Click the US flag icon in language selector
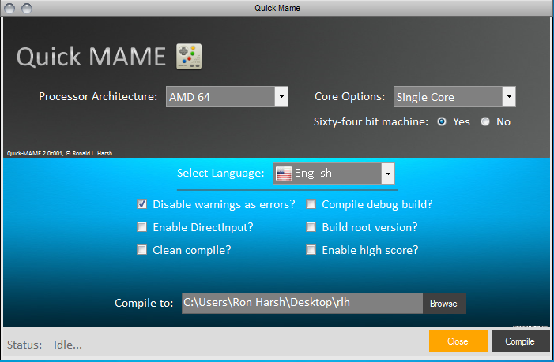The image size is (554, 362). [x=284, y=174]
